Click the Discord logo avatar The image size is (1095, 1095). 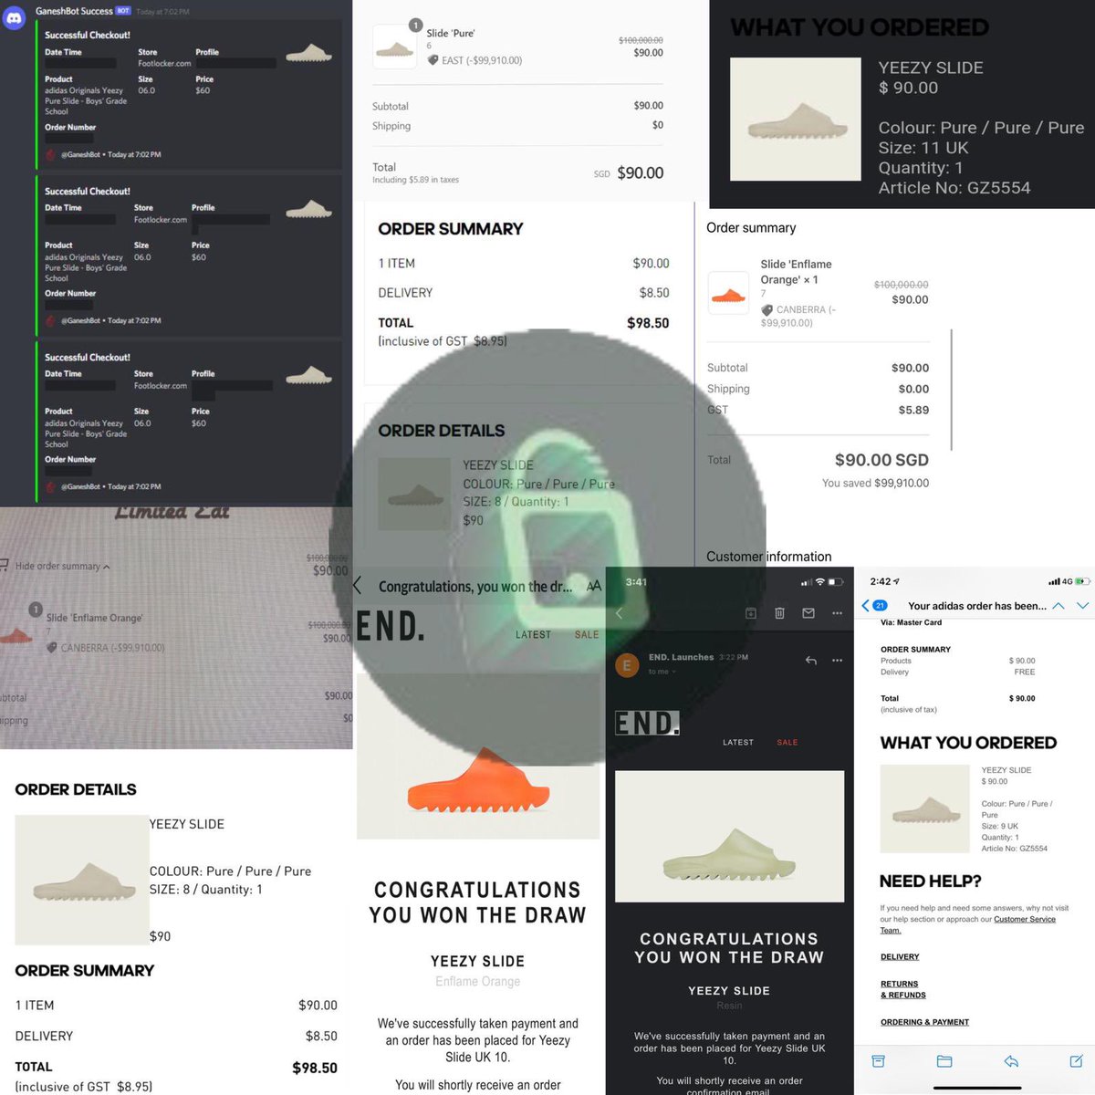[x=15, y=16]
